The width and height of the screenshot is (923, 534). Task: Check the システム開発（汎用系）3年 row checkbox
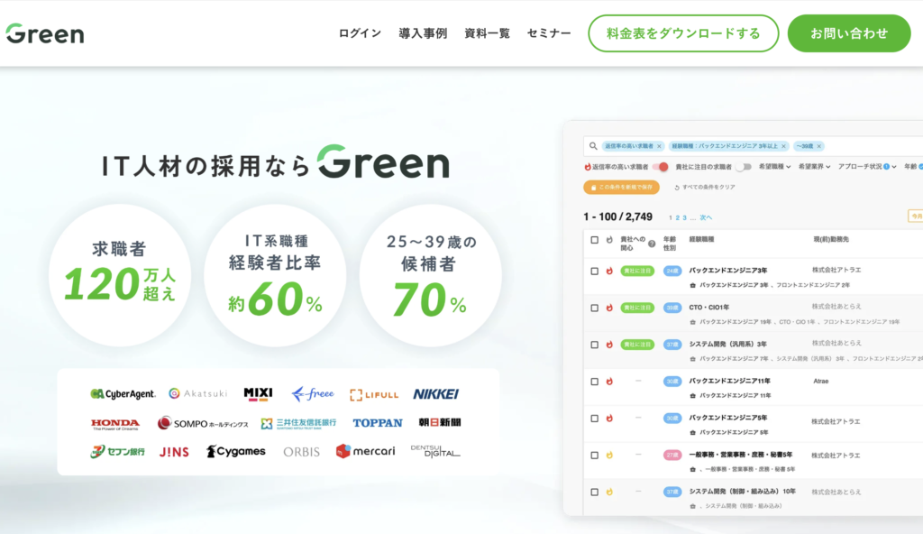tap(595, 345)
